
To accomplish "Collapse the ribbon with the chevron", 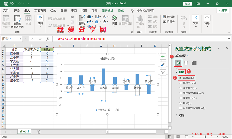I will click(229, 33).
